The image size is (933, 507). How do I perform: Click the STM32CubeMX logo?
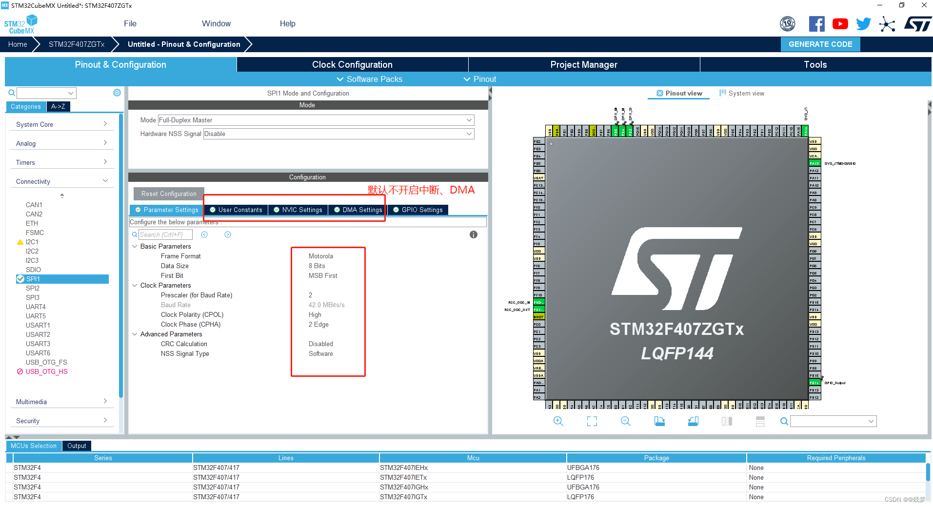[20, 24]
